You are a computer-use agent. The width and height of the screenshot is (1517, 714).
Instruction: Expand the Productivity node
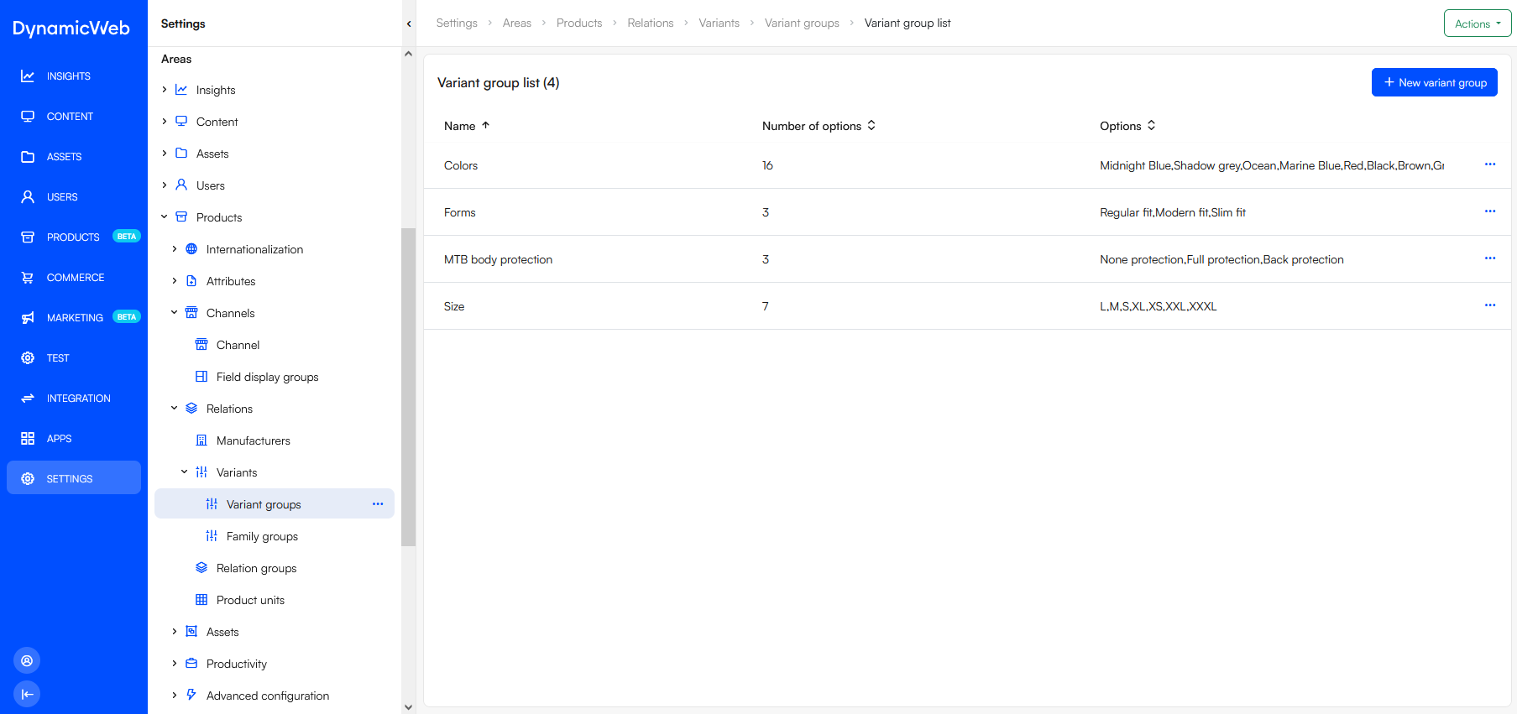pos(175,664)
